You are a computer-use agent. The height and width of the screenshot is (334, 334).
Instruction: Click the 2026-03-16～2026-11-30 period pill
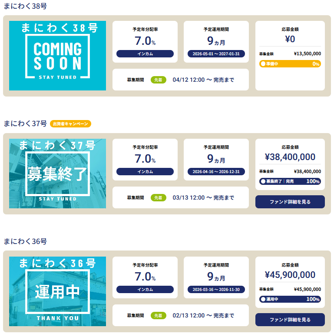[216, 289]
